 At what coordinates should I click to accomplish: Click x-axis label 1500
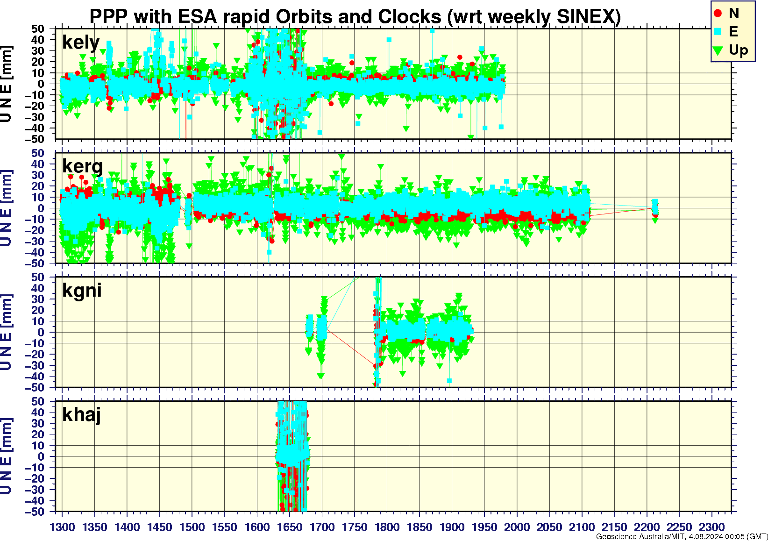[x=192, y=527]
